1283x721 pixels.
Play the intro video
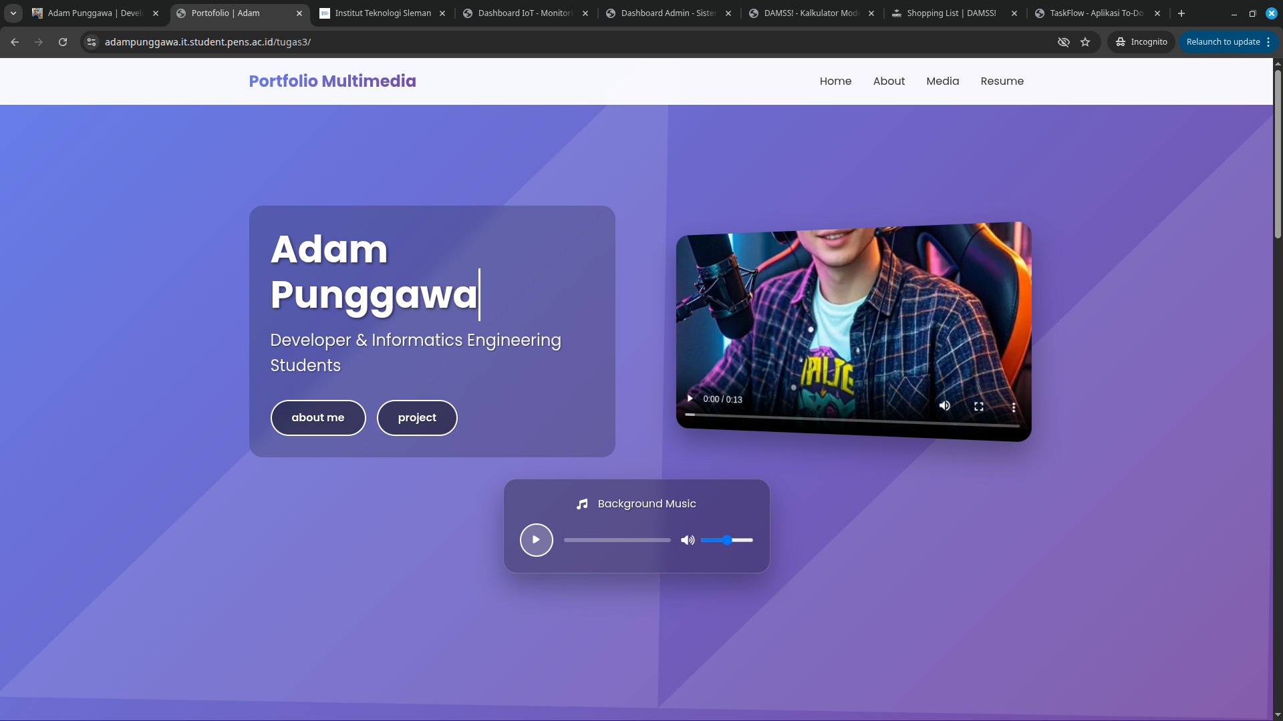(689, 399)
